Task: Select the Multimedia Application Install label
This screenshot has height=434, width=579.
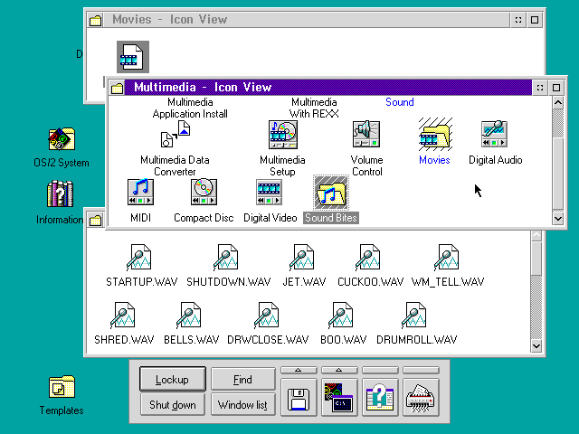Action: click(190, 108)
